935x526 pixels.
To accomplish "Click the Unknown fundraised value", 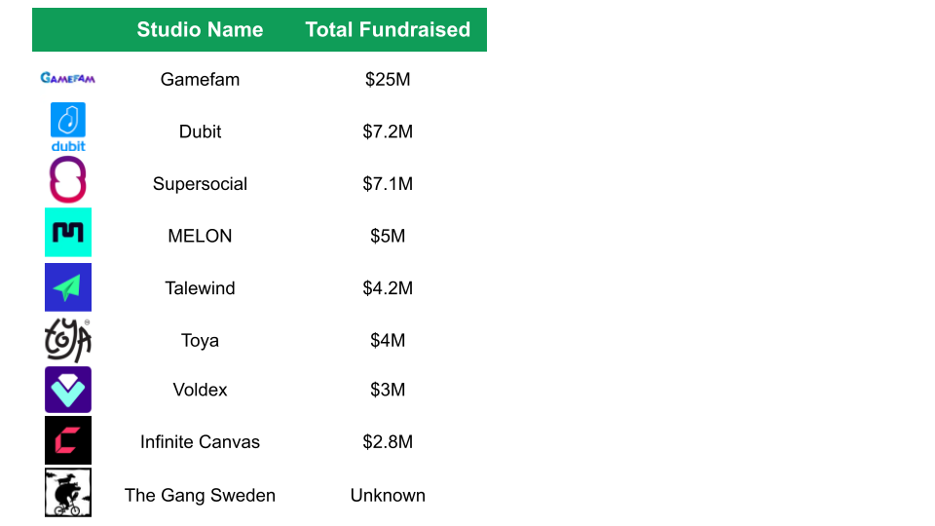I will [388, 495].
